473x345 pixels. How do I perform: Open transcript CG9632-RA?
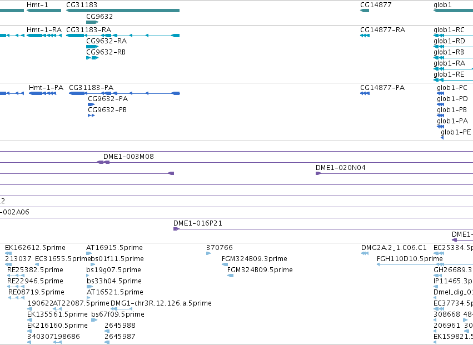[x=107, y=41]
